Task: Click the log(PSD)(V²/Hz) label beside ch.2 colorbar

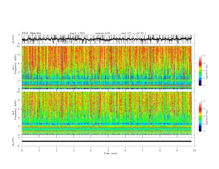Action: click(207, 117)
